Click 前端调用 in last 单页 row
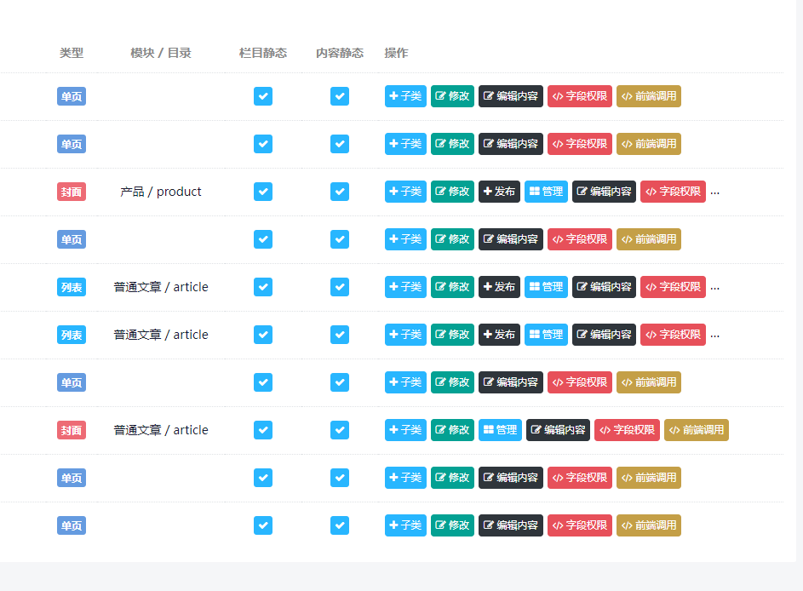This screenshot has height=591, width=803. tap(648, 525)
